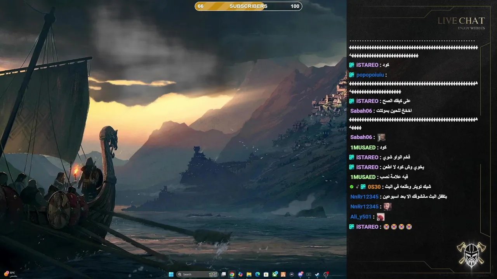Screen dimensions: 497x279
Task: Click the LIVE CHAT header title
Action: (461, 21)
